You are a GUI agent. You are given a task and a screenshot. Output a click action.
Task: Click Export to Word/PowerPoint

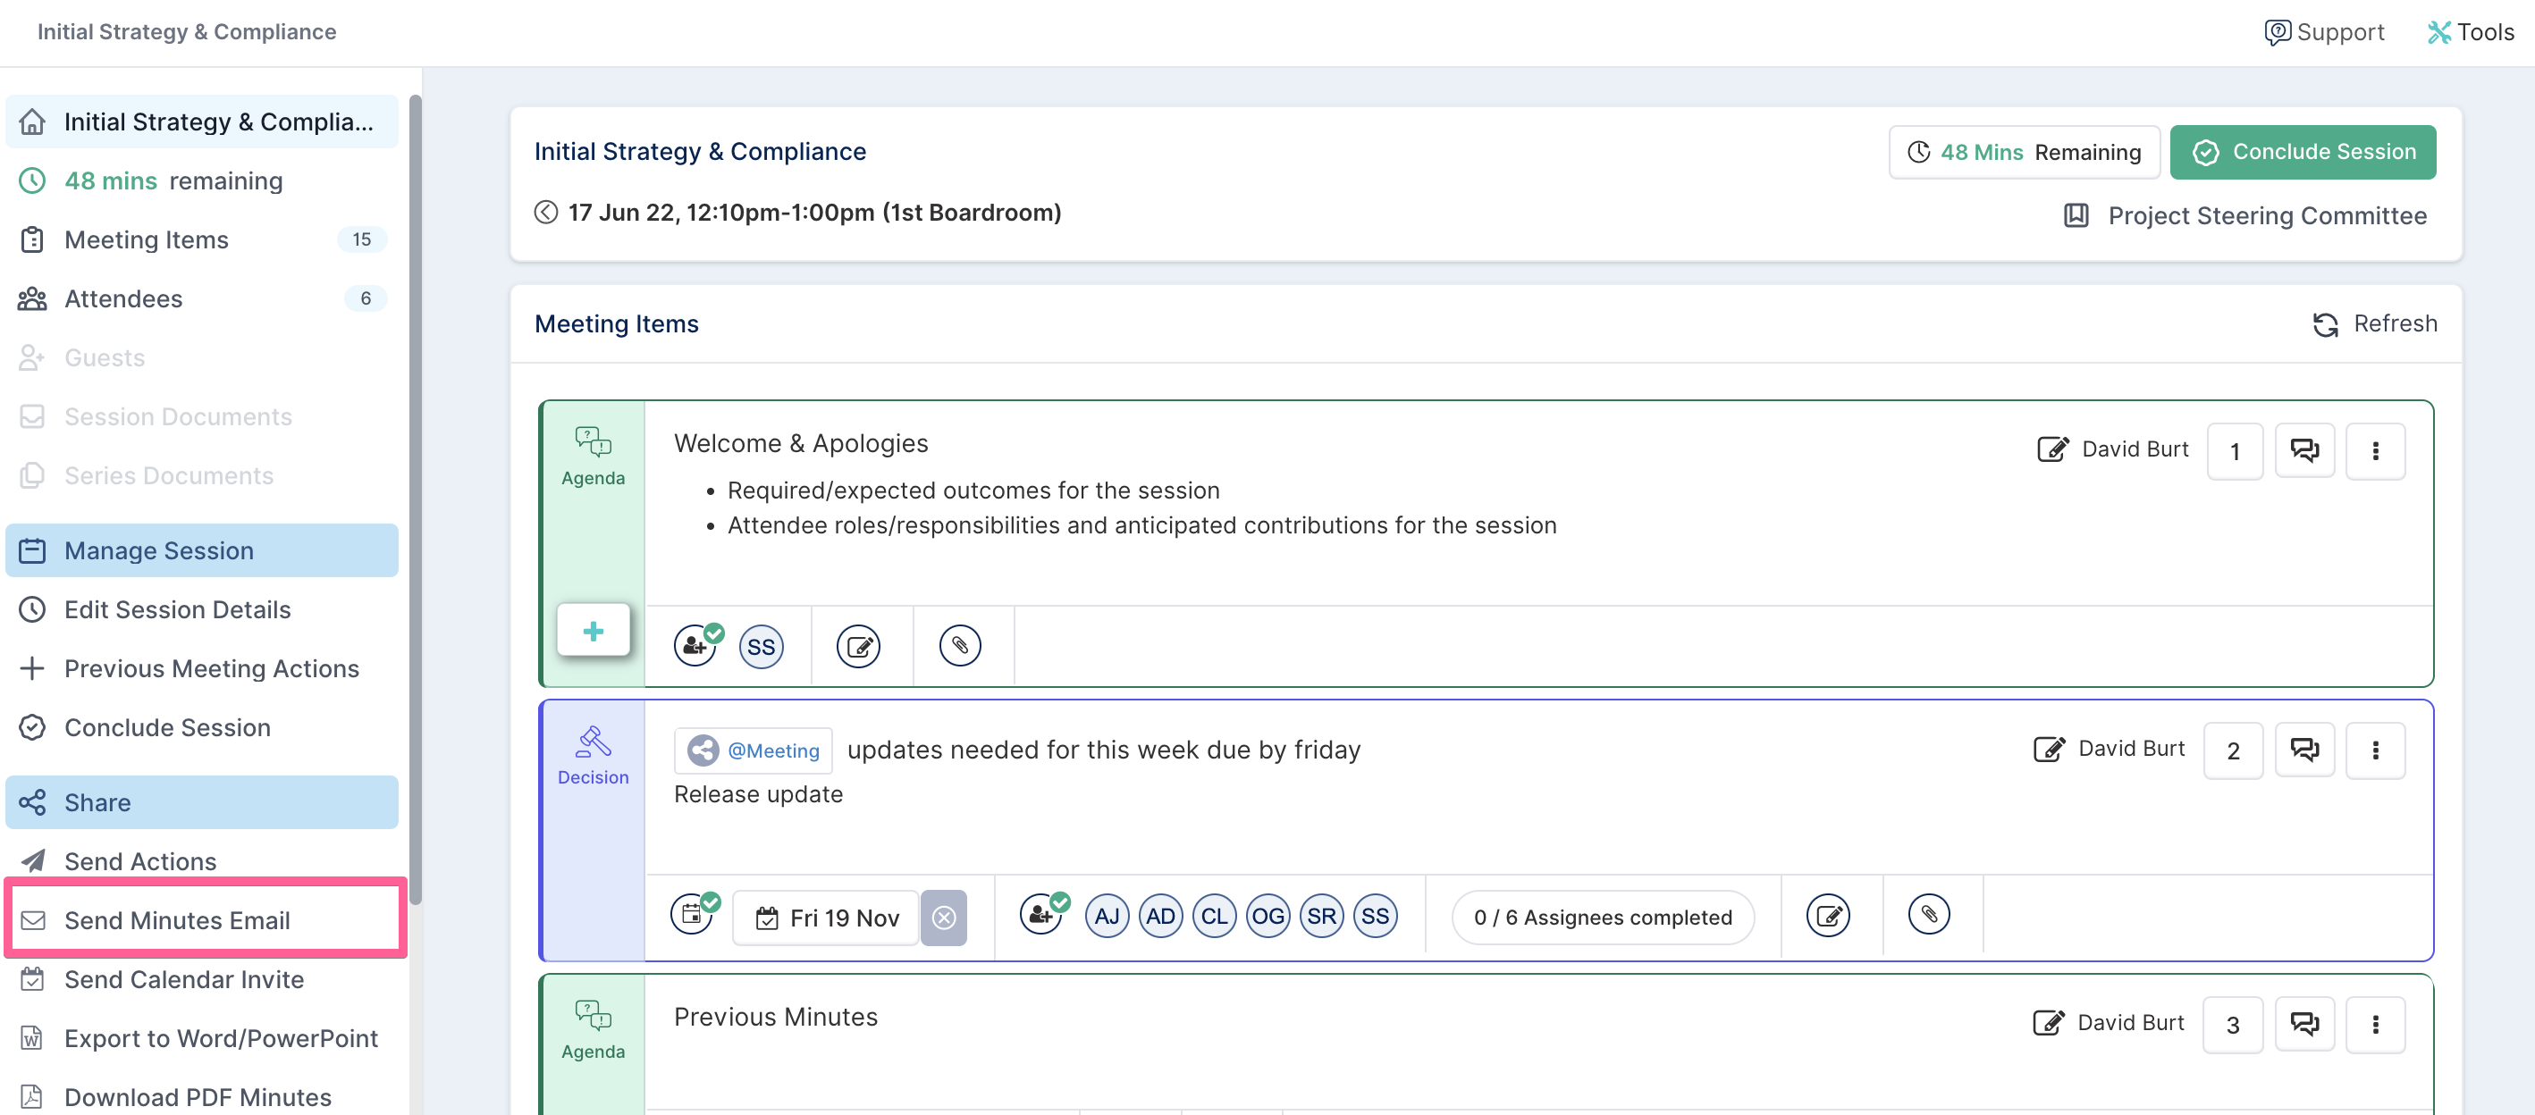tap(202, 1037)
